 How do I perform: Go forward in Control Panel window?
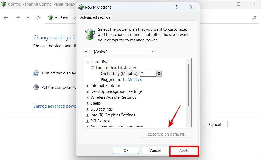pyautogui.click(x=18, y=18)
